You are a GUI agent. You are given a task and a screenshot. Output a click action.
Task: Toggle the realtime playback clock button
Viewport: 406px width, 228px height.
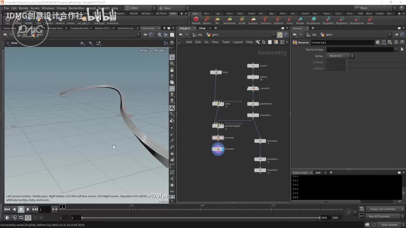[28, 218]
